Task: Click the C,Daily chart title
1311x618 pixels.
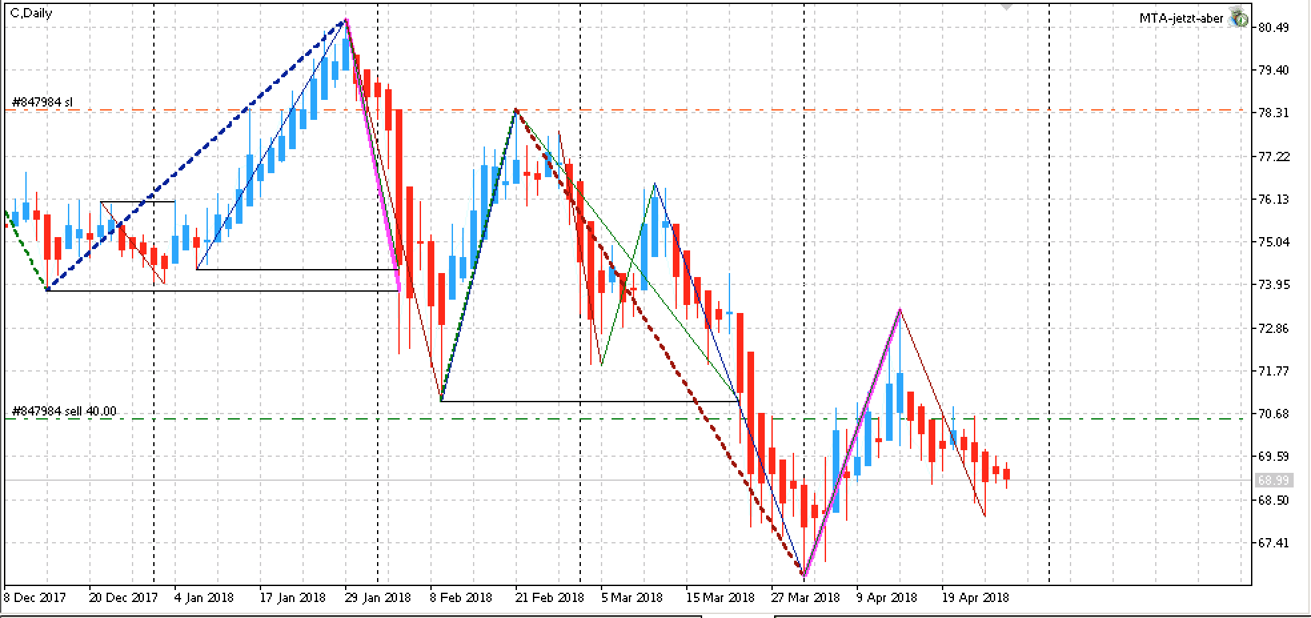Action: 31,13
